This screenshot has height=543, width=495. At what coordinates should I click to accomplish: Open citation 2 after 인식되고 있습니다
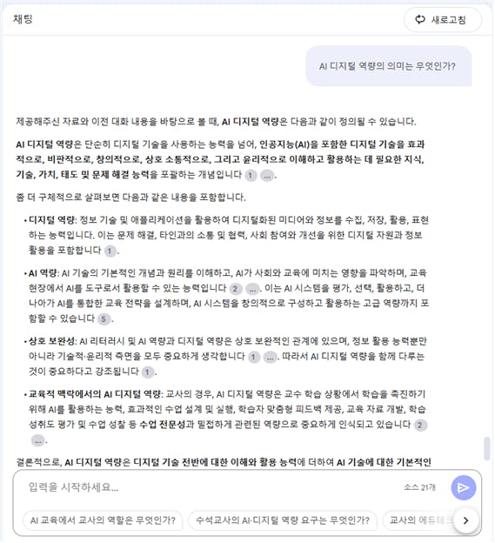coord(420,425)
